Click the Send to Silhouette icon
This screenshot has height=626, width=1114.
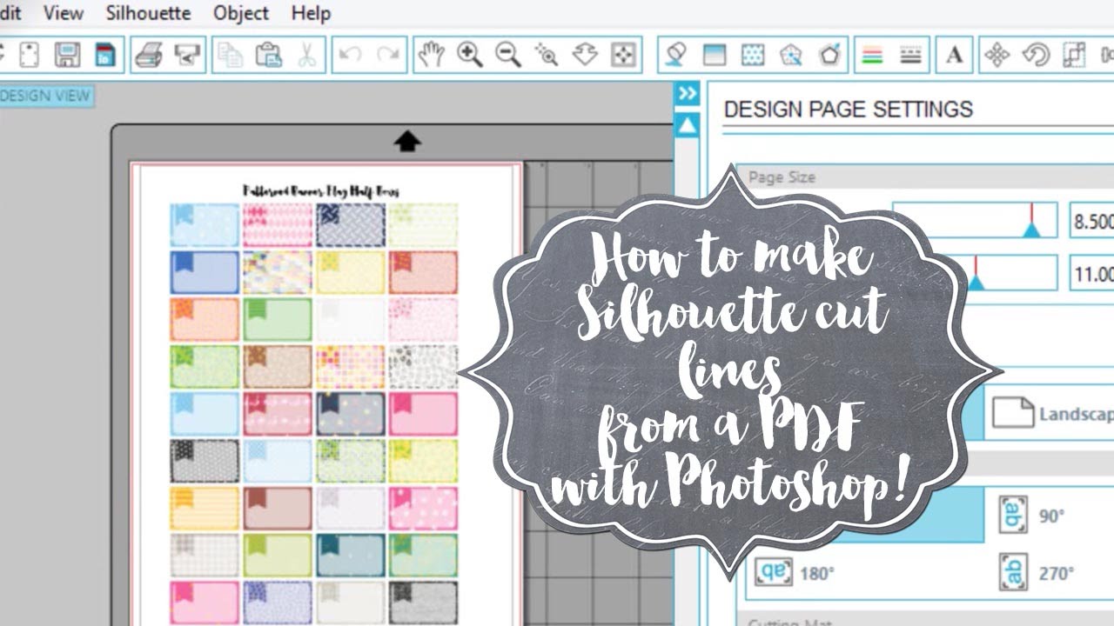[x=187, y=55]
